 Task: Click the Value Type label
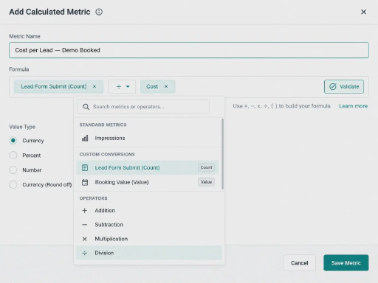22,127
